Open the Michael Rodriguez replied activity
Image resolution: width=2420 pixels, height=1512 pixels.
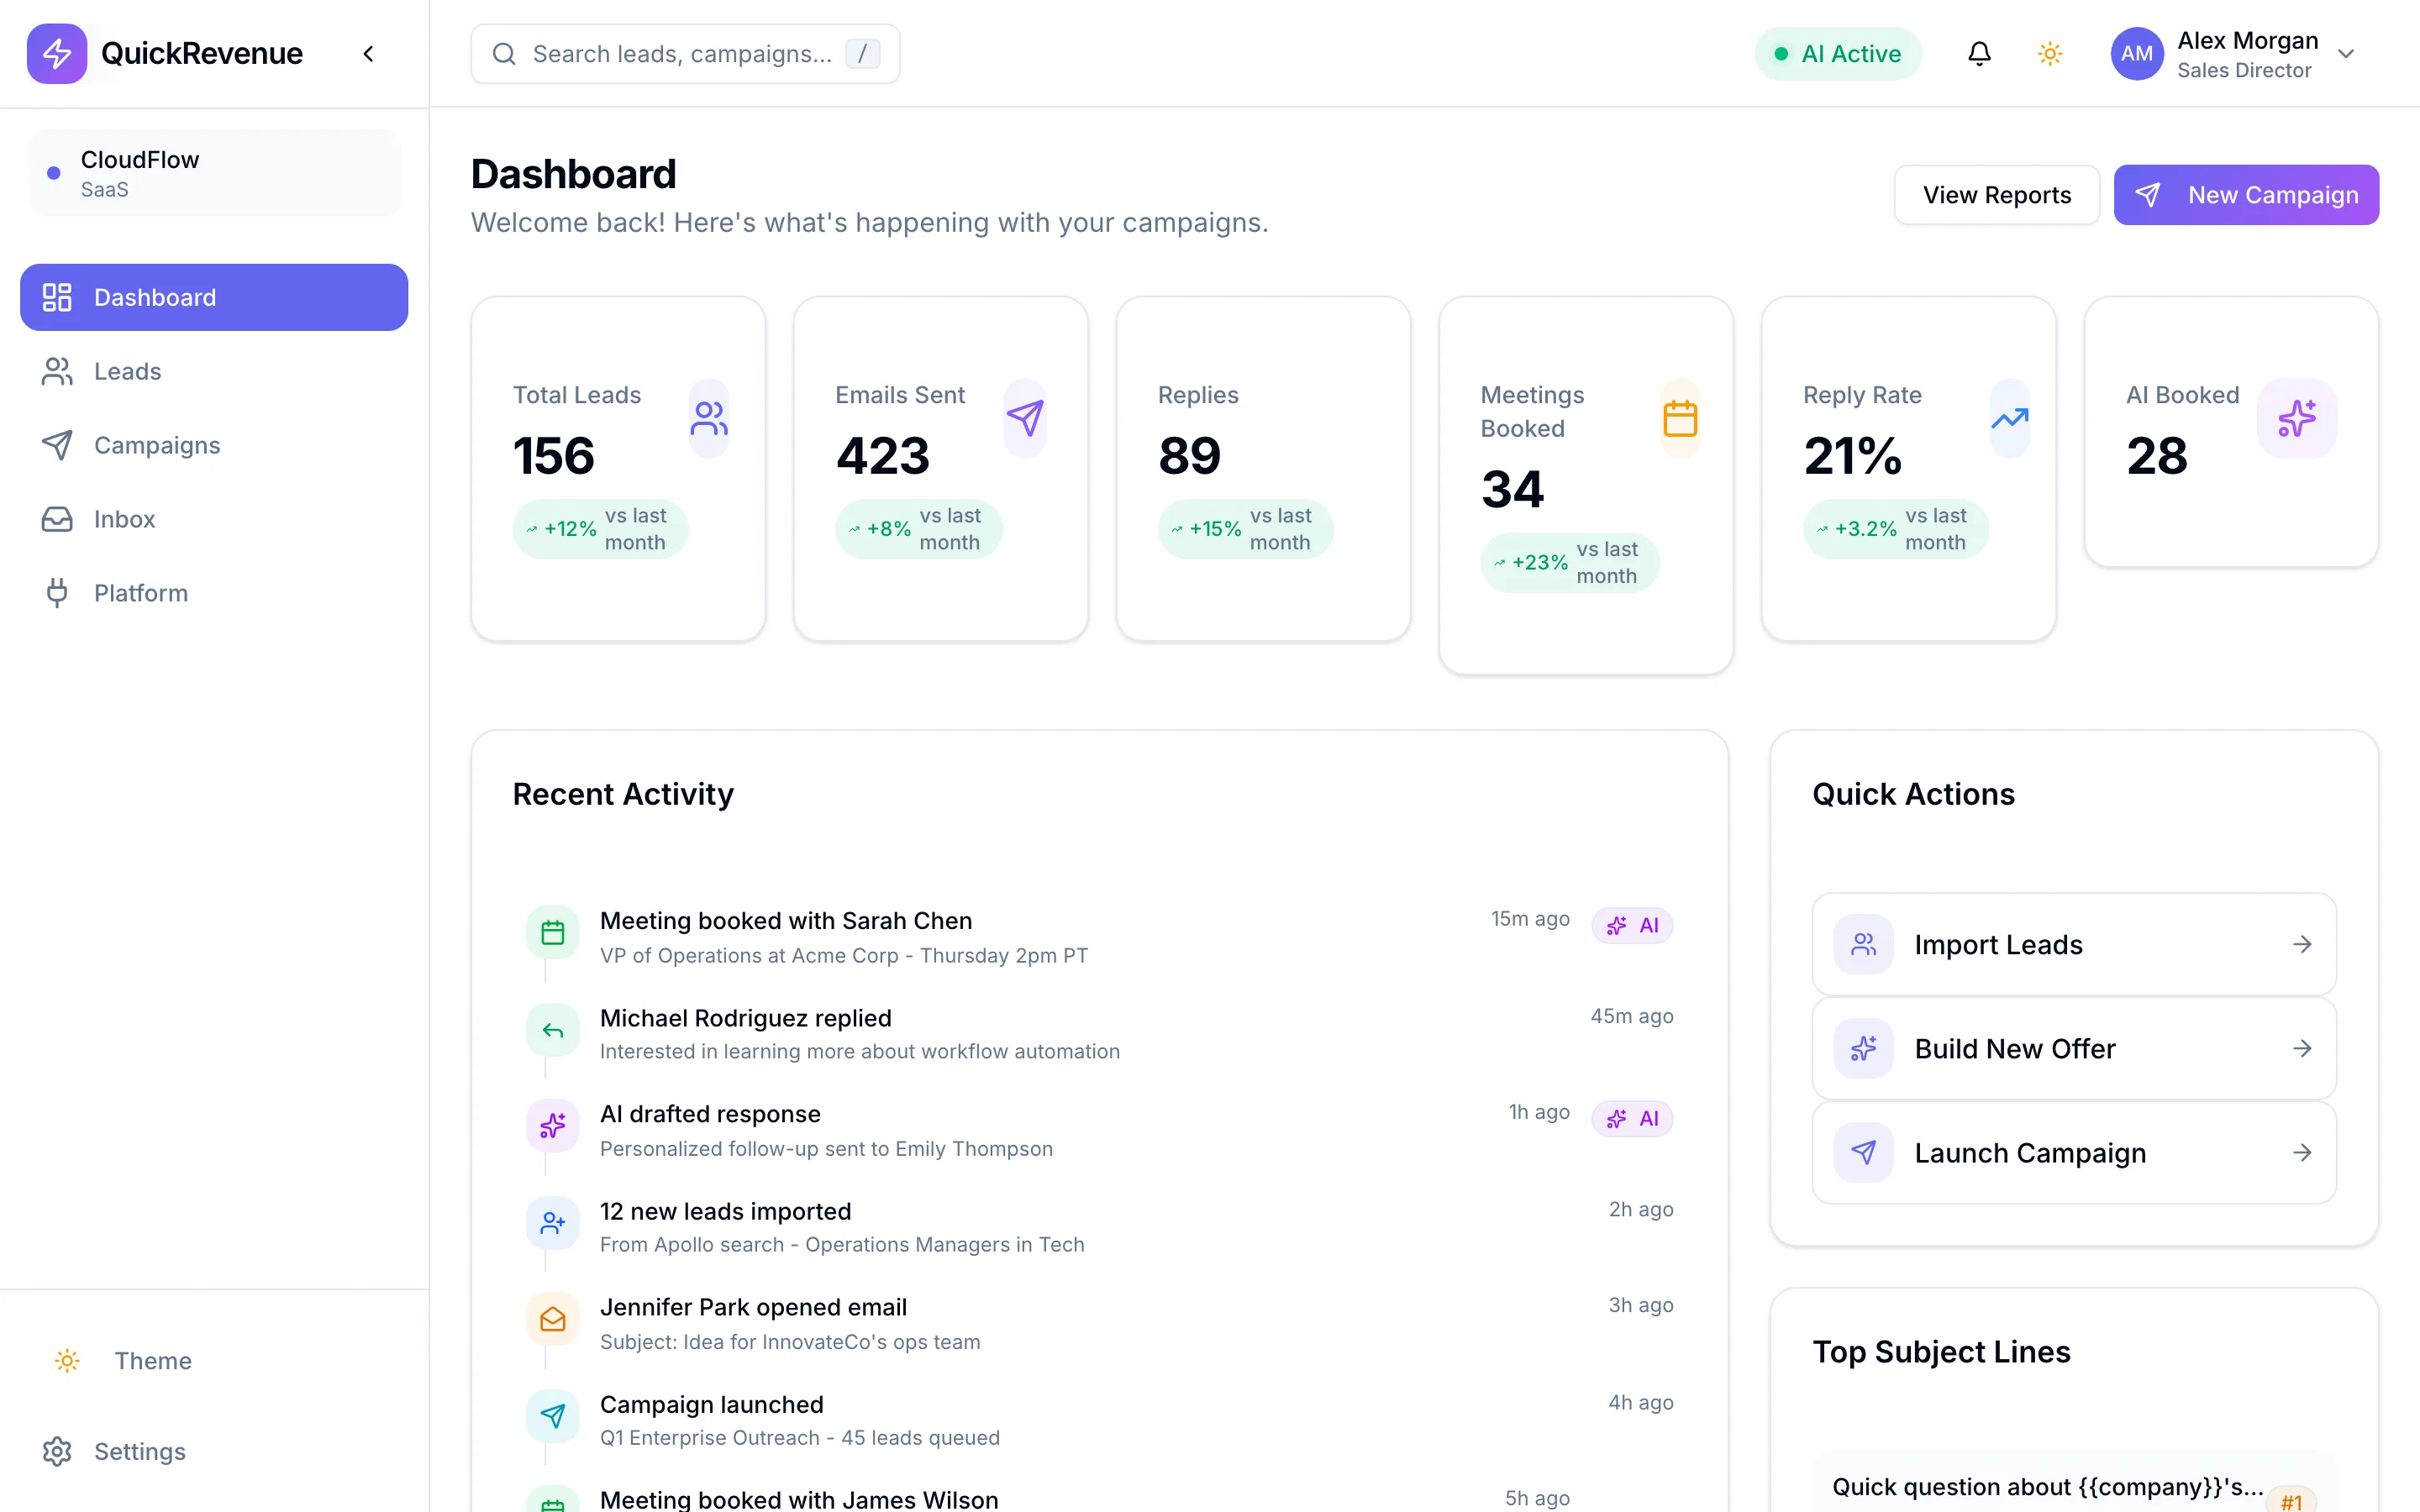pos(1100,1033)
